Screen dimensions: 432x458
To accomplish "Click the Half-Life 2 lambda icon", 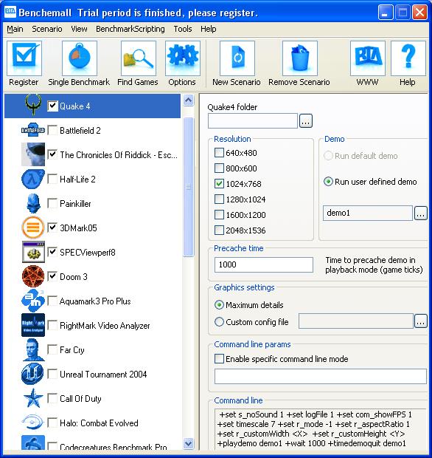I will click(x=33, y=179).
